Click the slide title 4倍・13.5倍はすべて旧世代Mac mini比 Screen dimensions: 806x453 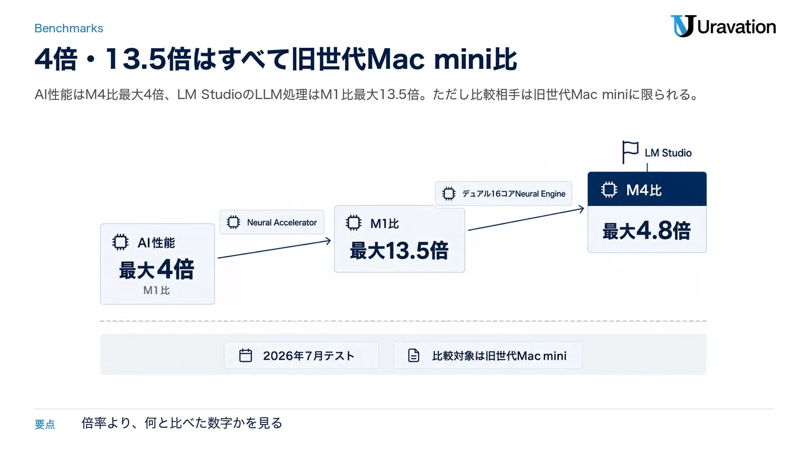point(276,59)
